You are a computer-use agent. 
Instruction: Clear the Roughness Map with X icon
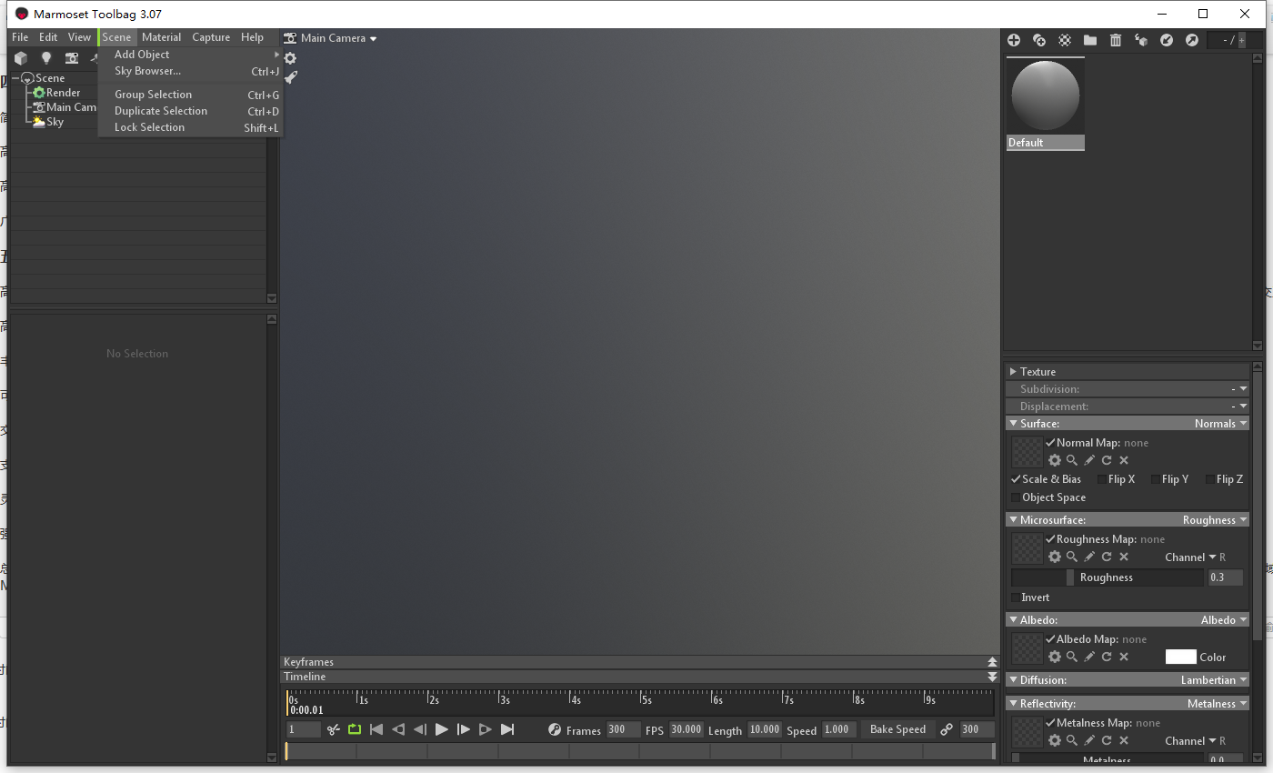coord(1124,557)
